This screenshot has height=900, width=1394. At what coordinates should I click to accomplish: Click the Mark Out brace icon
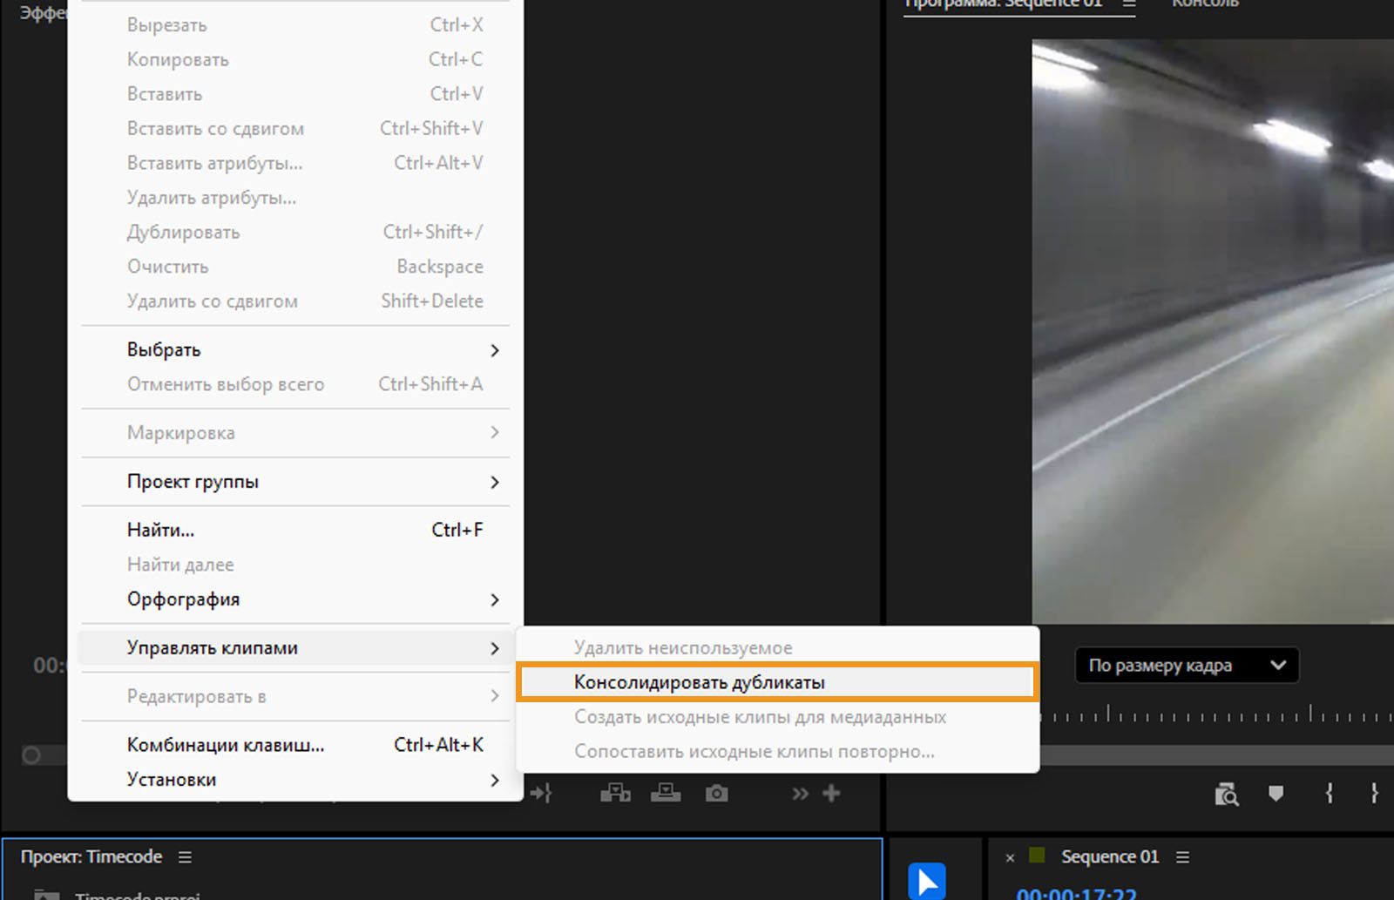pyautogui.click(x=1374, y=793)
